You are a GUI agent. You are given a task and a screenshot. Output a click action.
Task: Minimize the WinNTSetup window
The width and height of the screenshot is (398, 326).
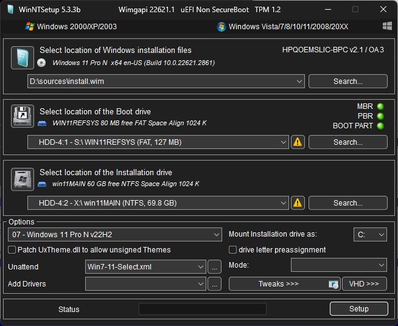click(328, 9)
